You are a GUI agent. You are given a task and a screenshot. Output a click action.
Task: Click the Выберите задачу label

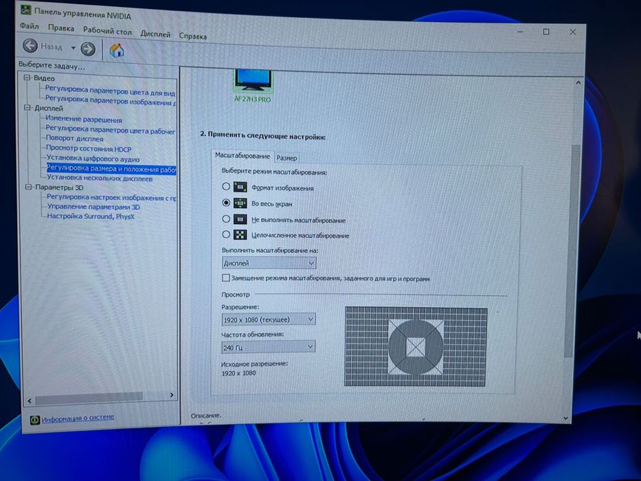52,65
